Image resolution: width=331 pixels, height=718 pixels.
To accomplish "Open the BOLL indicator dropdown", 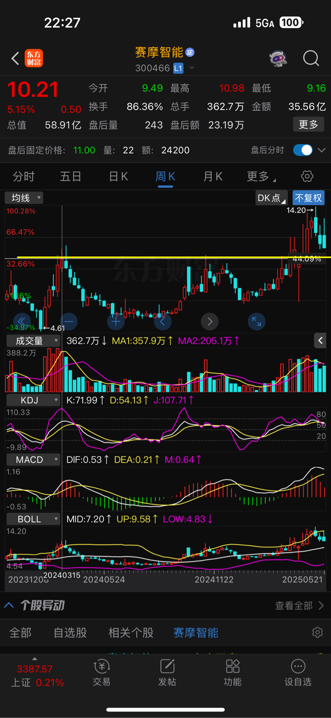I will click(x=33, y=519).
